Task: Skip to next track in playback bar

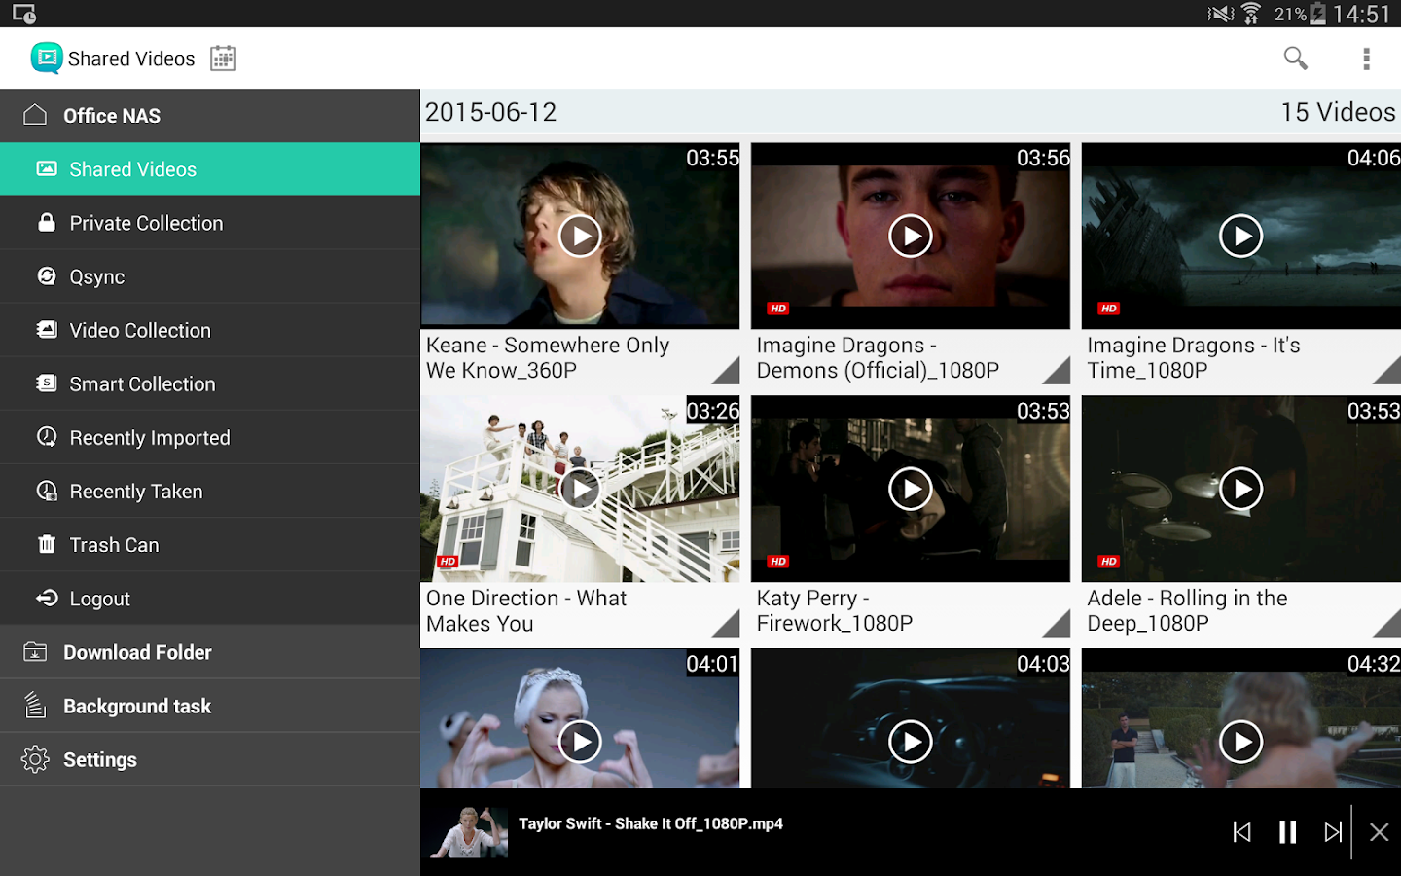Action: click(1333, 832)
